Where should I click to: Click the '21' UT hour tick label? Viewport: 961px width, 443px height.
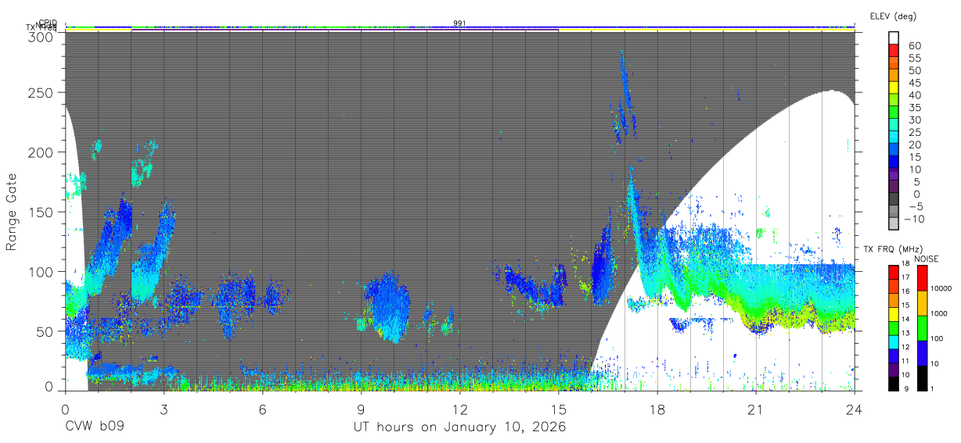755,409
